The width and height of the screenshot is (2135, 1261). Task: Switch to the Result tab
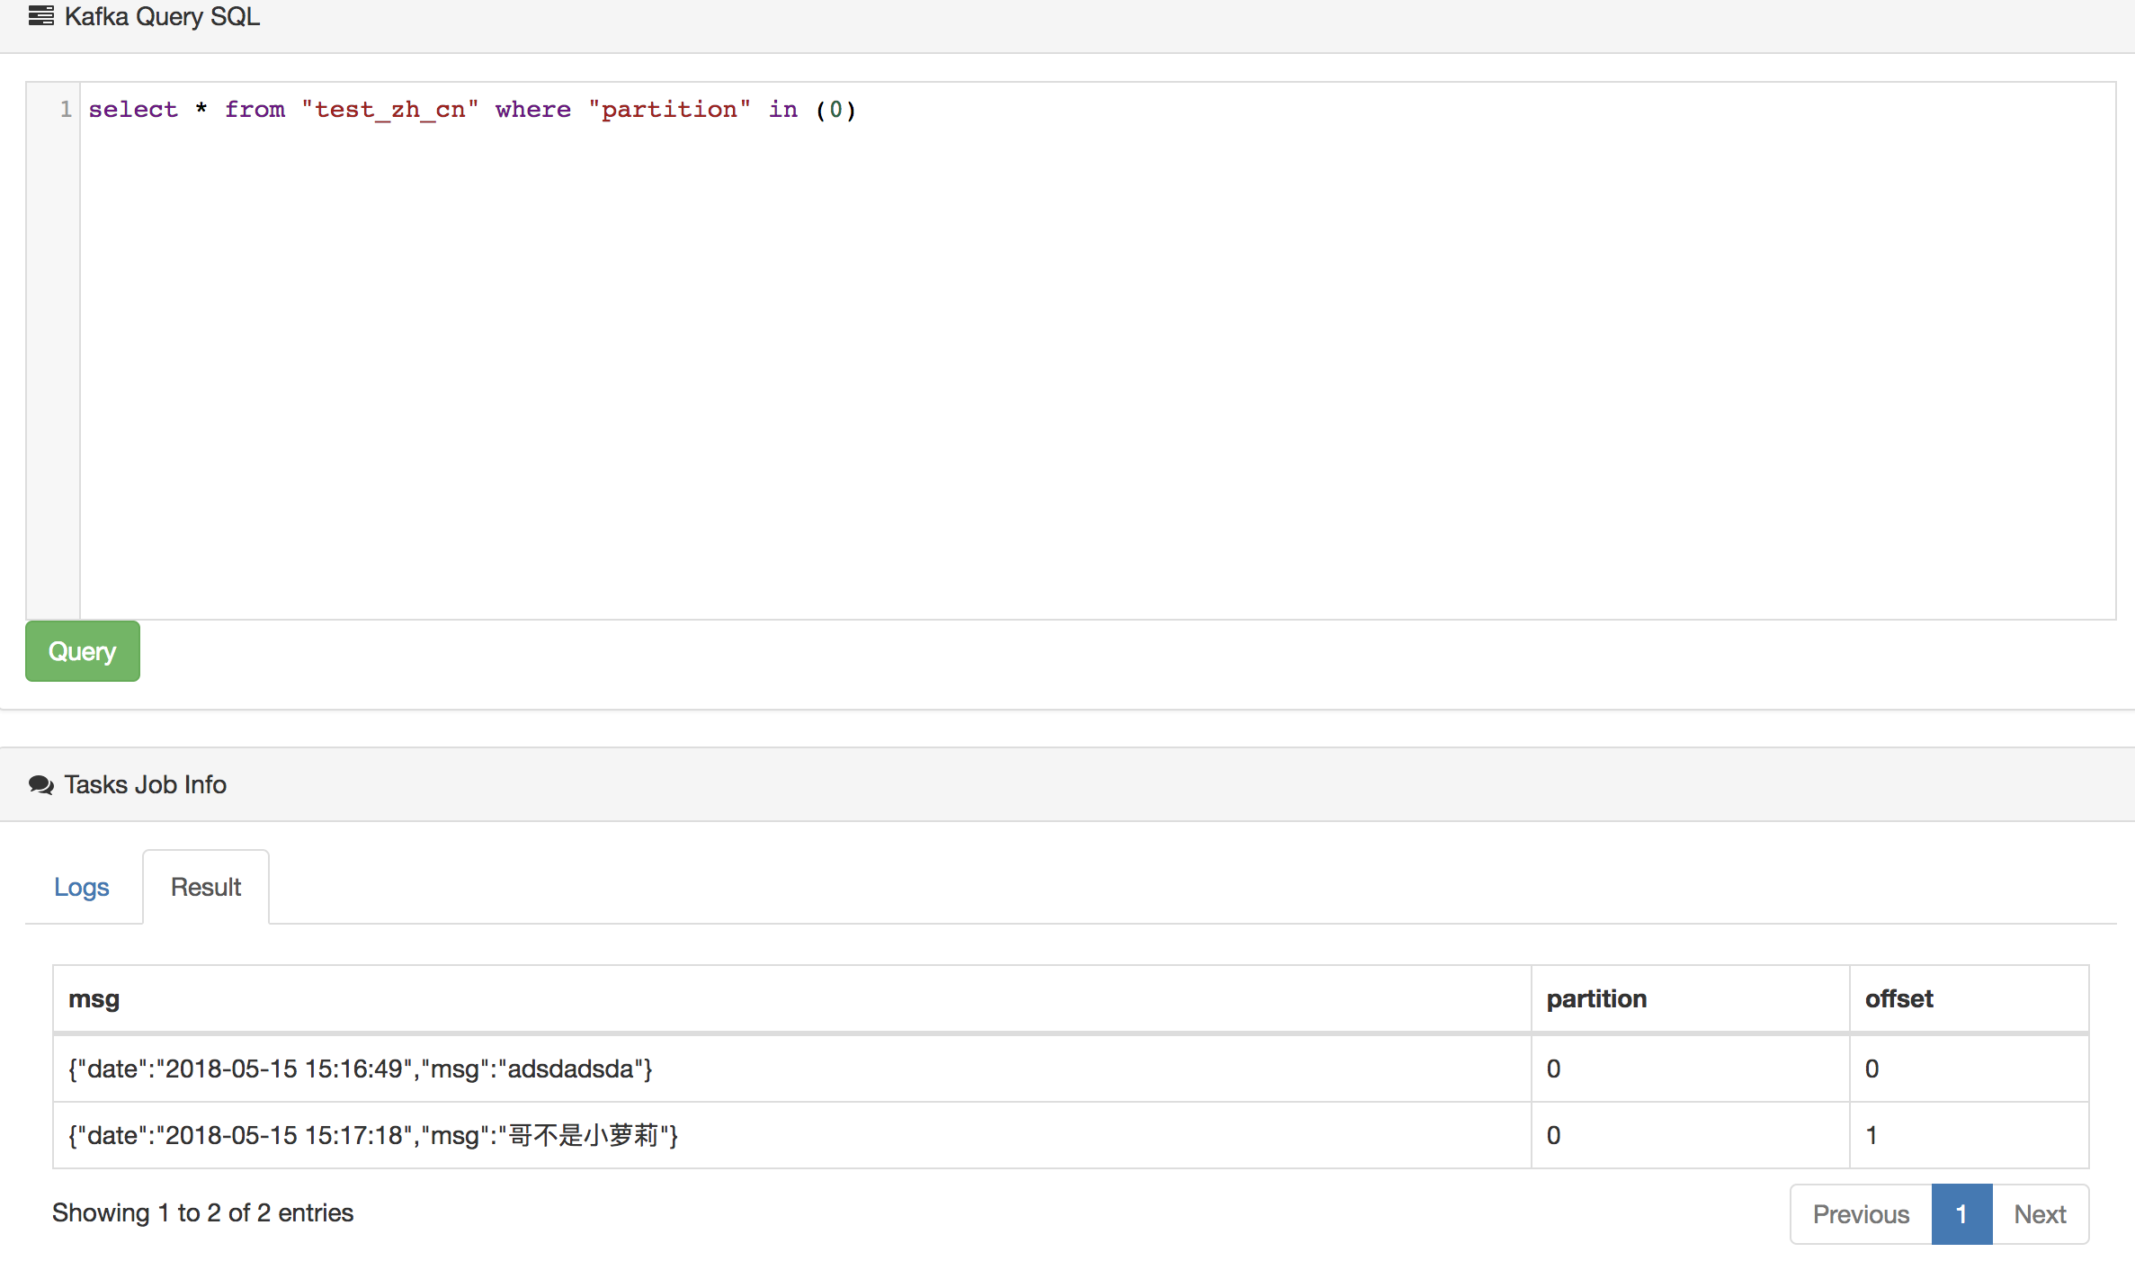tap(205, 887)
